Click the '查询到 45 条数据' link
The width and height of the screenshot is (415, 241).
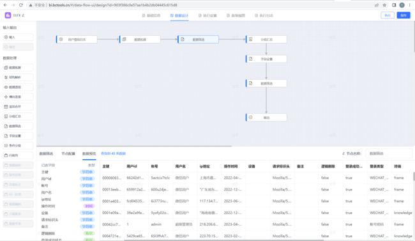(x=113, y=153)
